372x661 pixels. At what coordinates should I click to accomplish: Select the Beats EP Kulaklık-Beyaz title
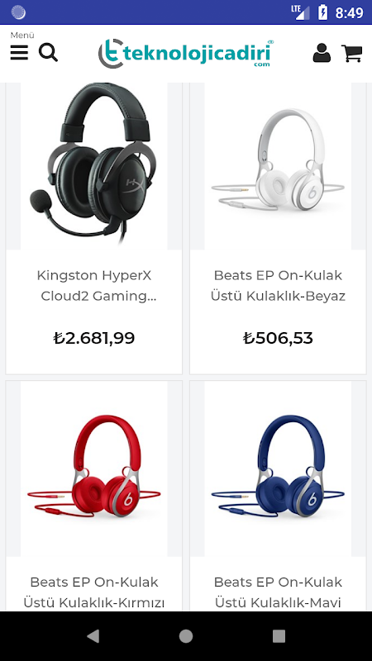[x=278, y=286]
